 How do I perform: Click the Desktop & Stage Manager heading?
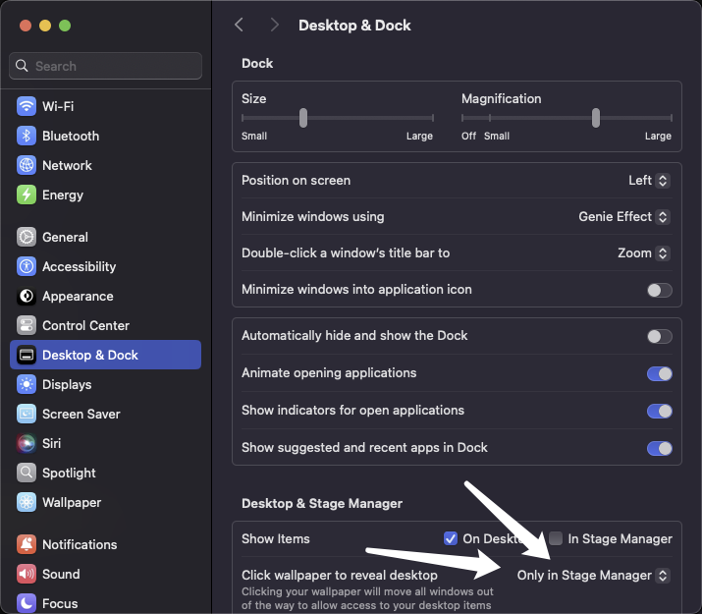322,503
